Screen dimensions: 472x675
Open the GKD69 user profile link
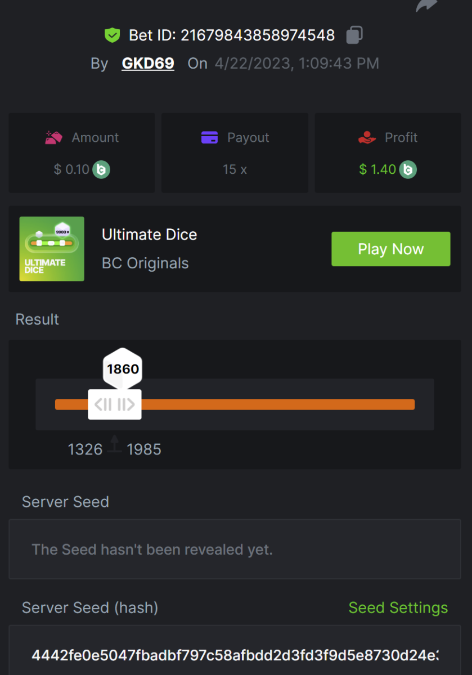click(x=148, y=64)
